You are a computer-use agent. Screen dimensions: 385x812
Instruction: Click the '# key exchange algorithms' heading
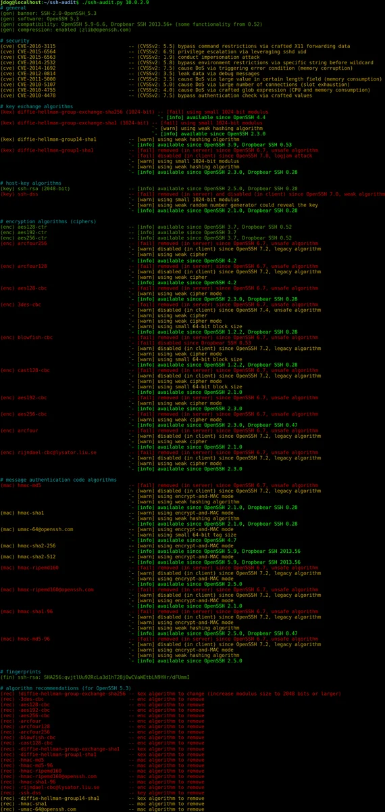pyautogui.click(x=36, y=106)
